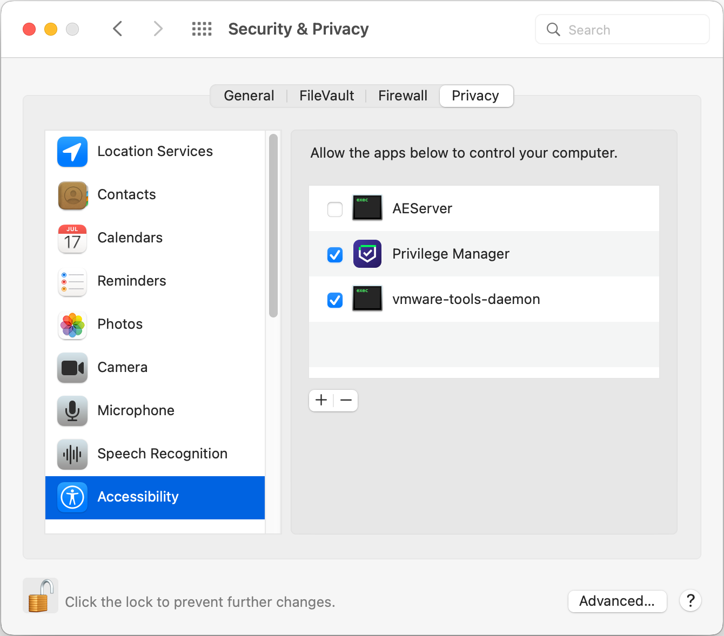This screenshot has width=724, height=636.
Task: Enable the AEServer checkbox
Action: coord(335,209)
